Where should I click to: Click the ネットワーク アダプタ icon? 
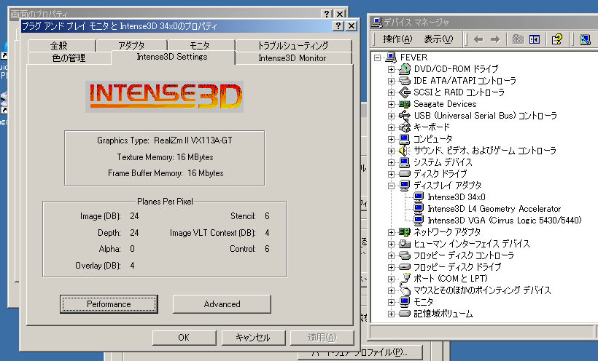pyautogui.click(x=404, y=232)
